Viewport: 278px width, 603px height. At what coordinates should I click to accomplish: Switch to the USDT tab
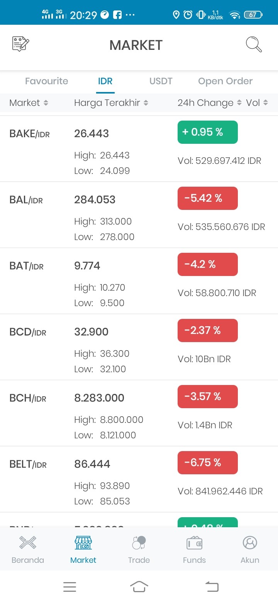[x=161, y=81]
